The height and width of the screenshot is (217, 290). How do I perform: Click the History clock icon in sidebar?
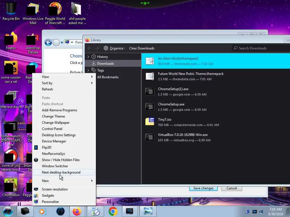click(93, 57)
